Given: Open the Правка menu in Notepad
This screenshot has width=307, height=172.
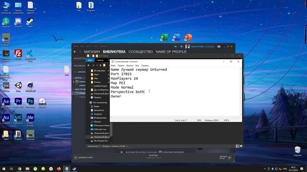Looking at the screenshot, I should pos(121,65).
